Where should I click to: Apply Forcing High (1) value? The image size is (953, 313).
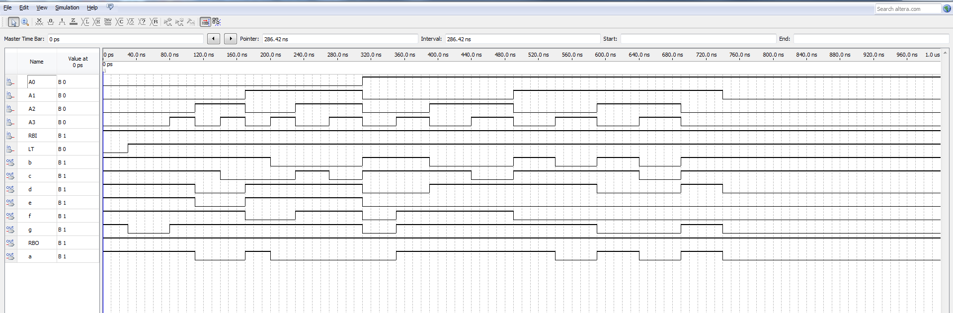pyautogui.click(x=62, y=22)
